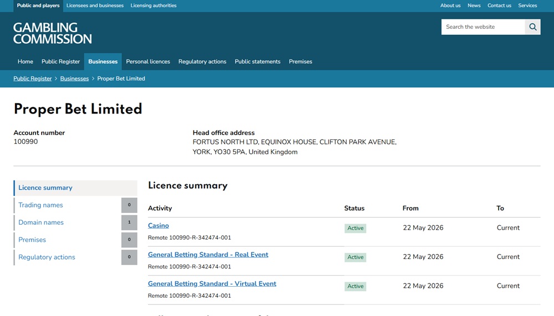Click the search magnifier icon button

pyautogui.click(x=532, y=27)
